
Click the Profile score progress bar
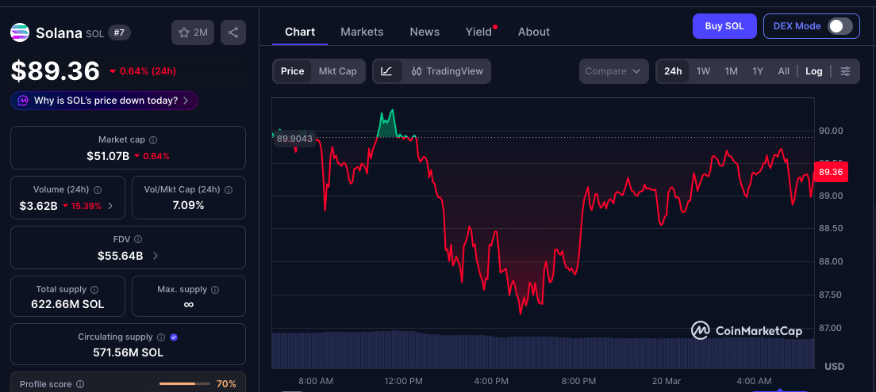tap(185, 384)
